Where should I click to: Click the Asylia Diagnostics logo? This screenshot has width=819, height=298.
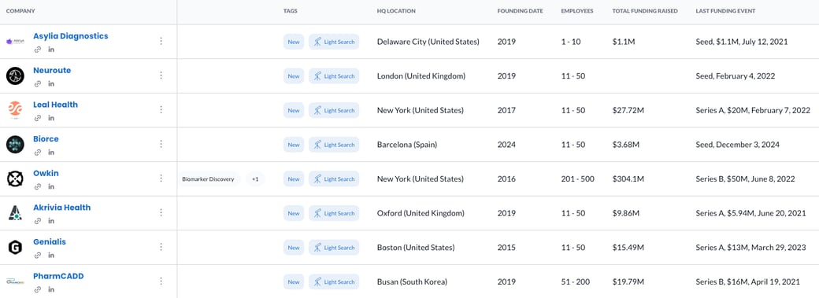[x=15, y=42]
